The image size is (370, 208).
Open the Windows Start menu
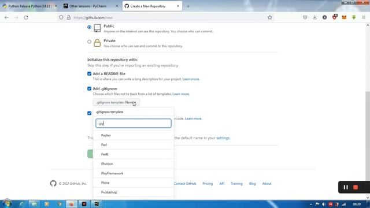[7, 204]
